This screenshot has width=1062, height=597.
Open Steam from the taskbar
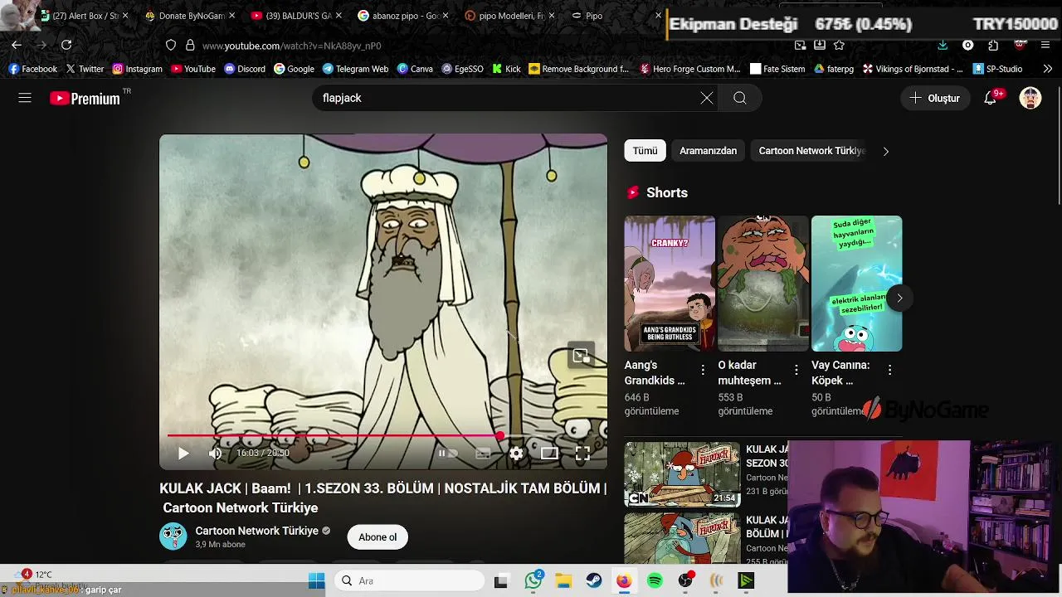click(x=593, y=581)
